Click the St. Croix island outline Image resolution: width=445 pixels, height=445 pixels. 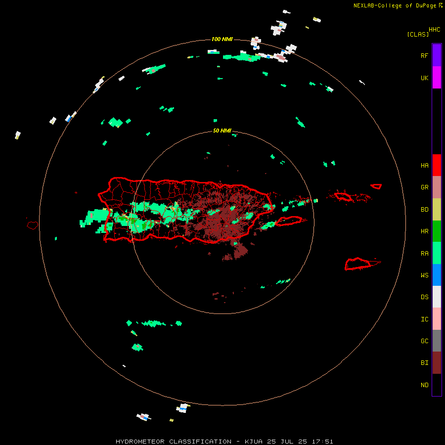pos(358,264)
